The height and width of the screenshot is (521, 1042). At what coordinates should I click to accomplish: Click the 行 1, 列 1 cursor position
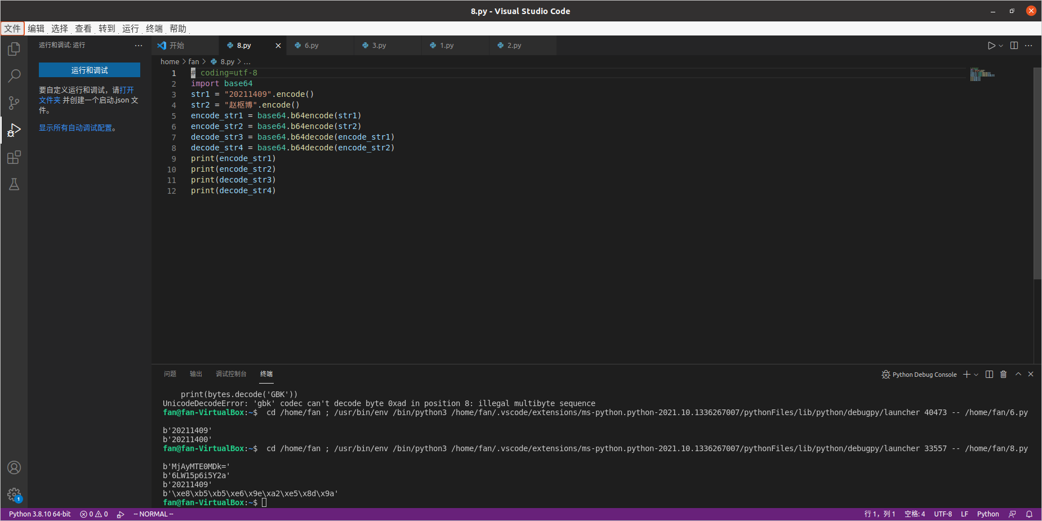pos(880,514)
